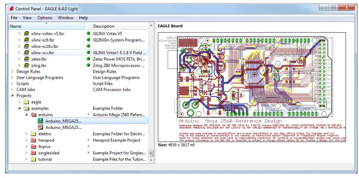Screen dimensions: 359x178
Task: Click the eagle project folder icon
Action: tap(26, 102)
